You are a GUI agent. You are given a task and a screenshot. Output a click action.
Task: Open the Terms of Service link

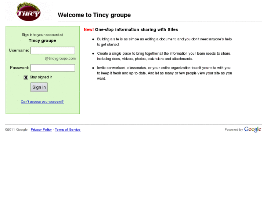click(x=68, y=130)
